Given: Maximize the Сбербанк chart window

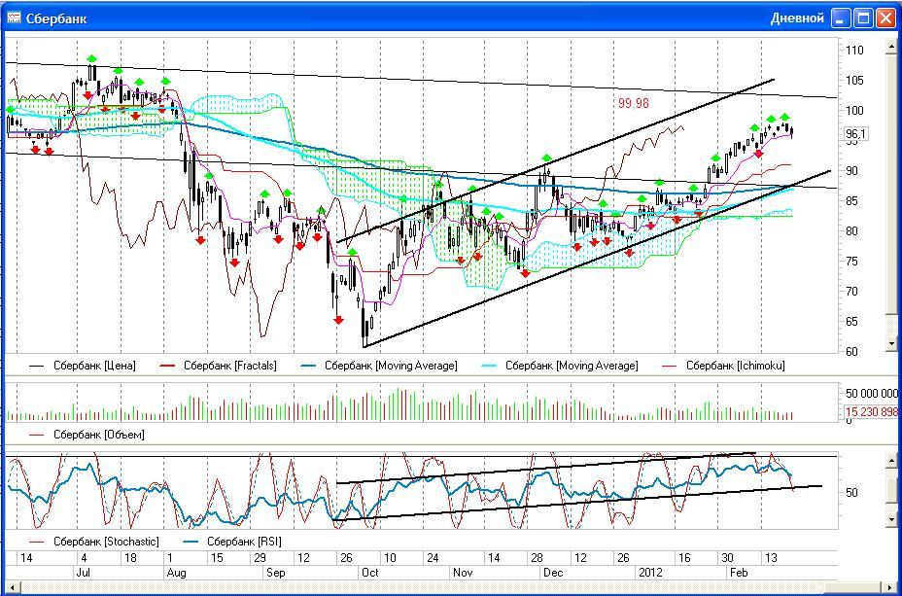Looking at the screenshot, I should [x=863, y=18].
